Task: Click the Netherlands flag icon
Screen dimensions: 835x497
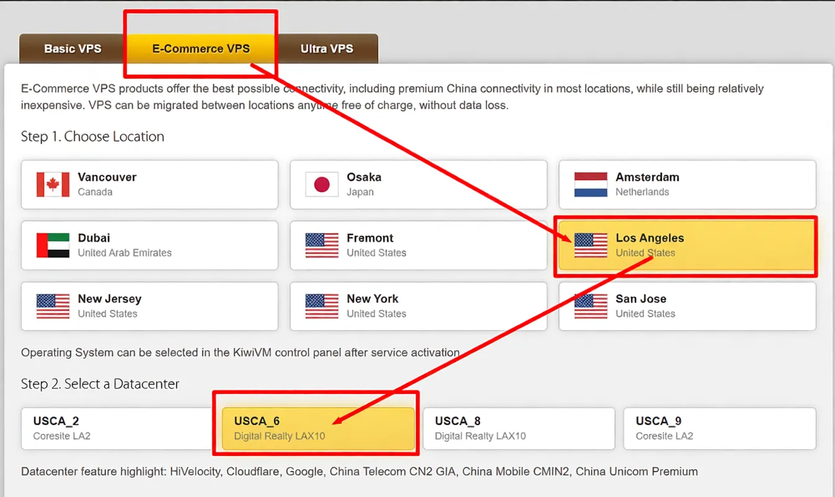Action: pos(591,185)
